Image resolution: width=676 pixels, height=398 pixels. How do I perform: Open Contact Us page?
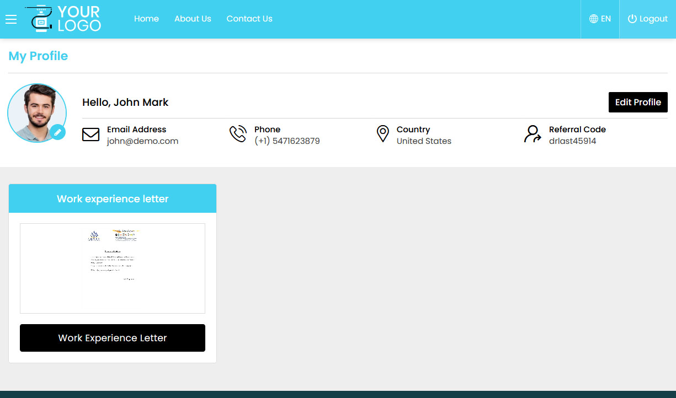click(x=249, y=19)
